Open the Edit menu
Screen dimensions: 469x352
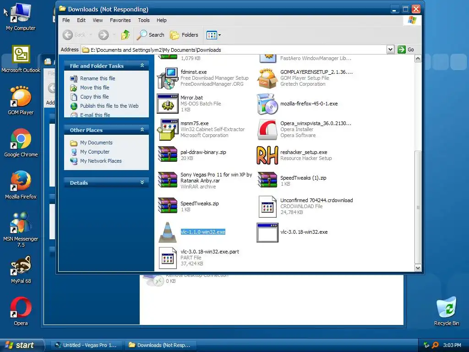[x=81, y=20]
